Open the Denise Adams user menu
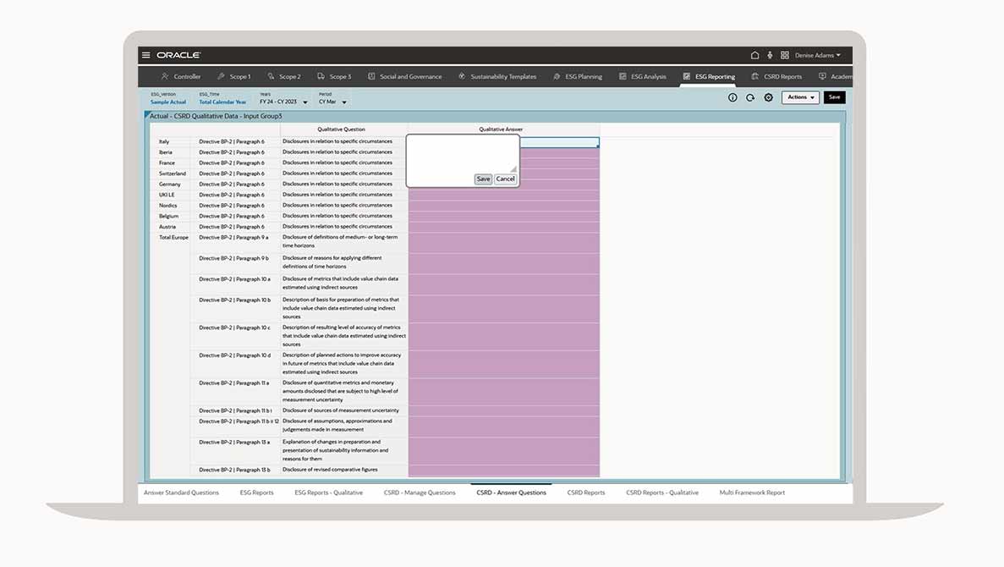 coord(817,55)
